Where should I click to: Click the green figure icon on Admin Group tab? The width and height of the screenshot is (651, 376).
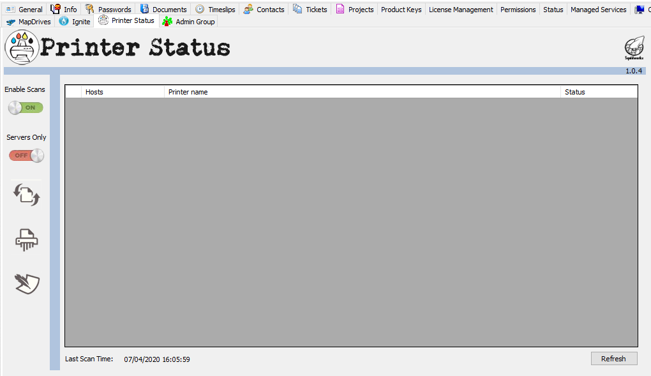(x=166, y=21)
